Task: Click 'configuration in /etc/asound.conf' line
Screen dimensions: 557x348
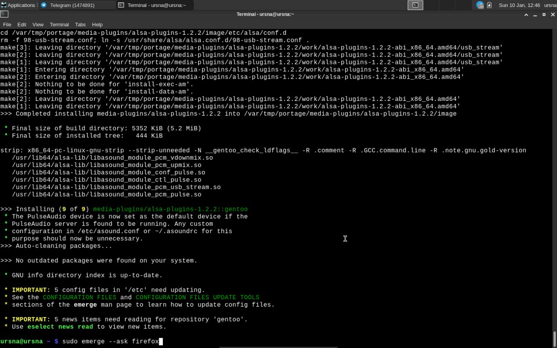Action: [118, 231]
